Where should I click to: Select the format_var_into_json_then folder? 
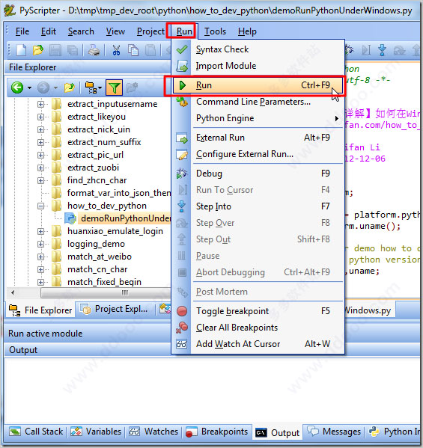(119, 193)
